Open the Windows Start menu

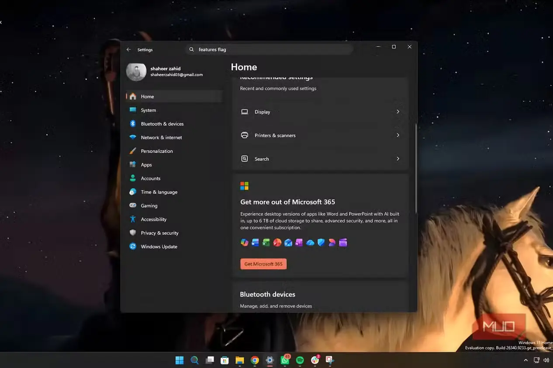(180, 360)
